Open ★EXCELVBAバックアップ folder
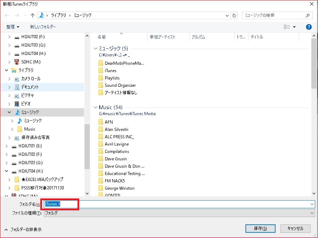 pyautogui.click(x=42, y=180)
